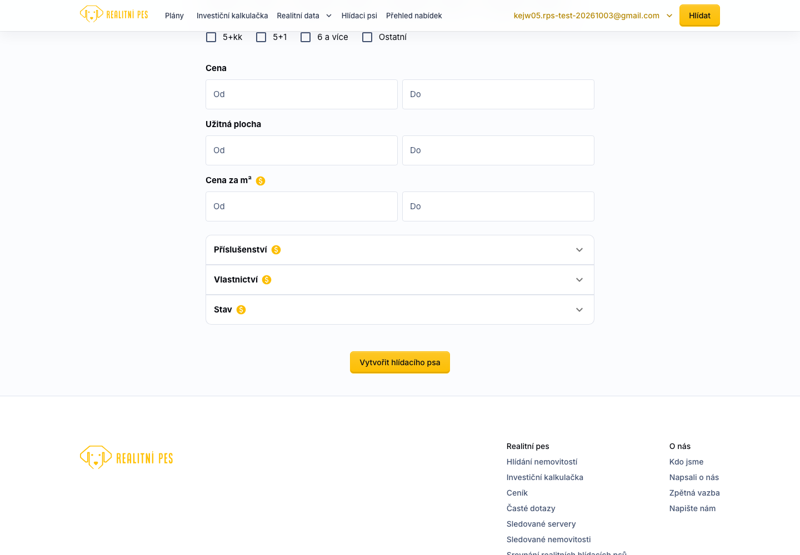The image size is (800, 555).
Task: Enable the 5+1 checkbox
Action: tap(261, 37)
